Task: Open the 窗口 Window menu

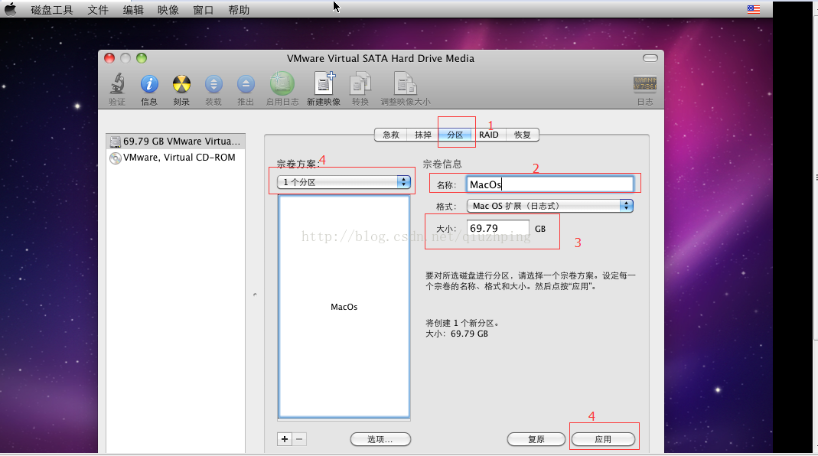Action: click(203, 10)
